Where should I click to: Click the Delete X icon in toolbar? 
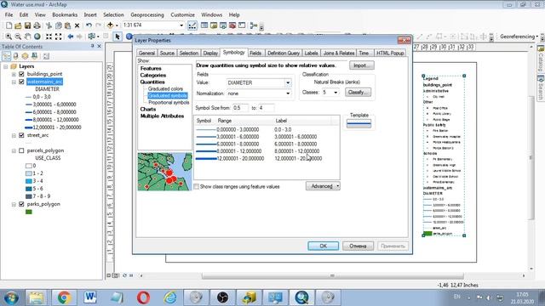(x=77, y=25)
